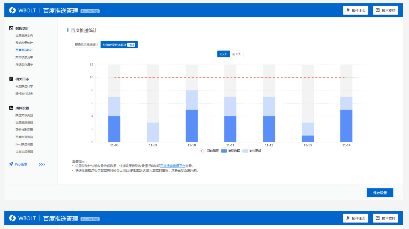
Task: Switch to 普通收录推送统计 tab
Action: [x=86, y=45]
